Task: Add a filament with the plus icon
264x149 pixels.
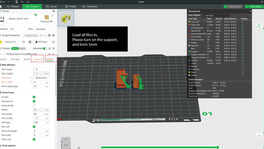Action: point(41,36)
